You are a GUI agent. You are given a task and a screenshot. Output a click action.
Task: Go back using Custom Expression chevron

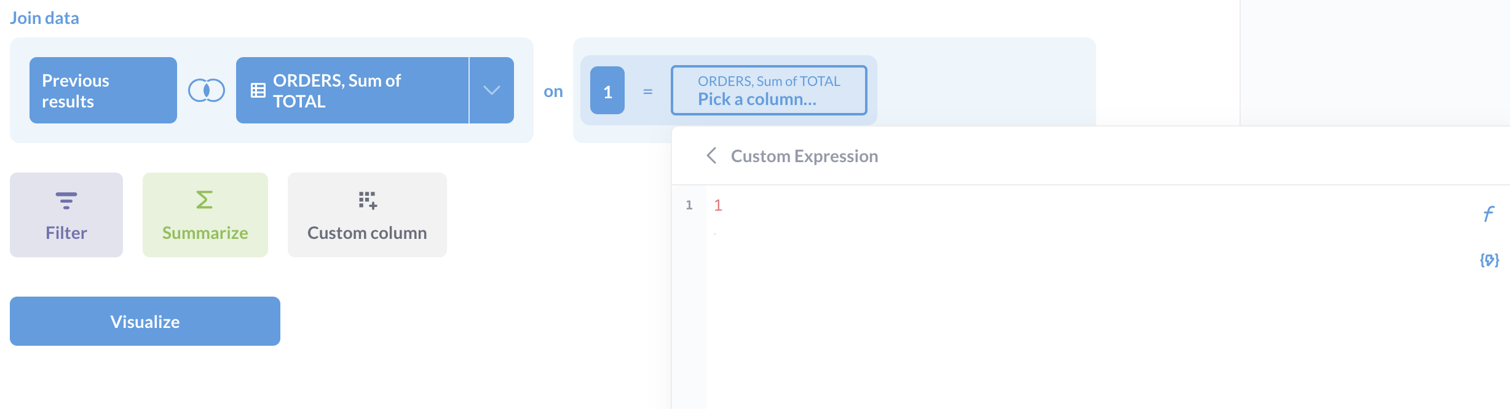click(x=711, y=156)
